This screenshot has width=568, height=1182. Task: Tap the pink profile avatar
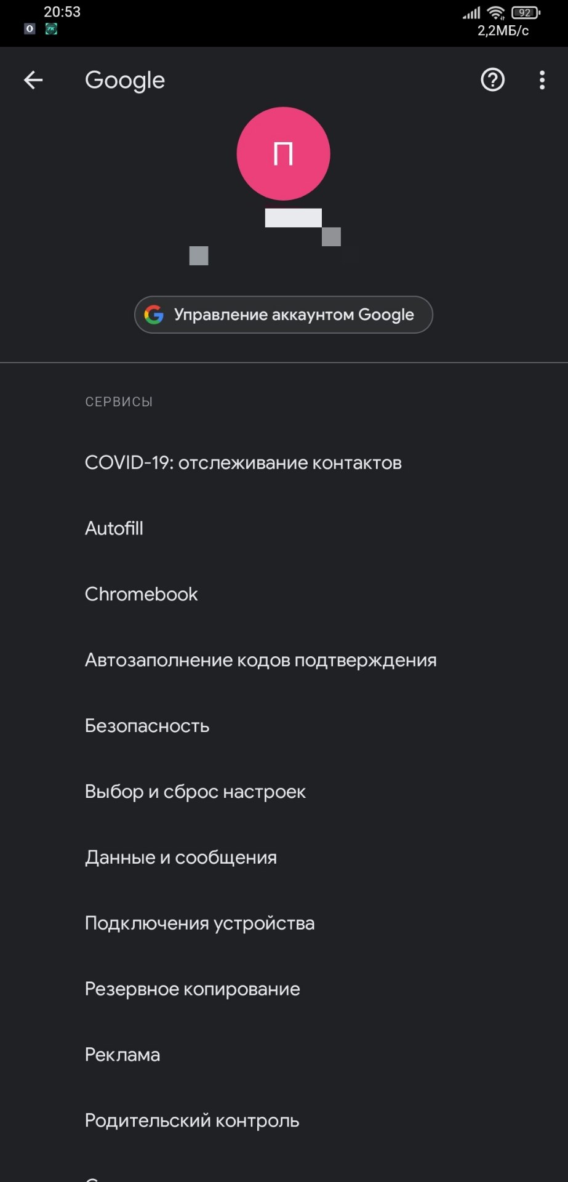point(284,153)
